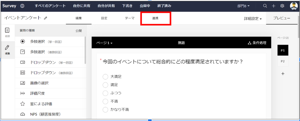The height and width of the screenshot is (121, 300).
Task: Expand the ページ1 dropdown in header
Action: [104, 43]
